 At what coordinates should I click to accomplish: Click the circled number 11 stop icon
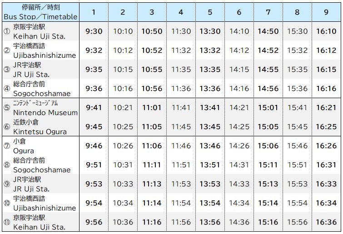[x=7, y=222]
